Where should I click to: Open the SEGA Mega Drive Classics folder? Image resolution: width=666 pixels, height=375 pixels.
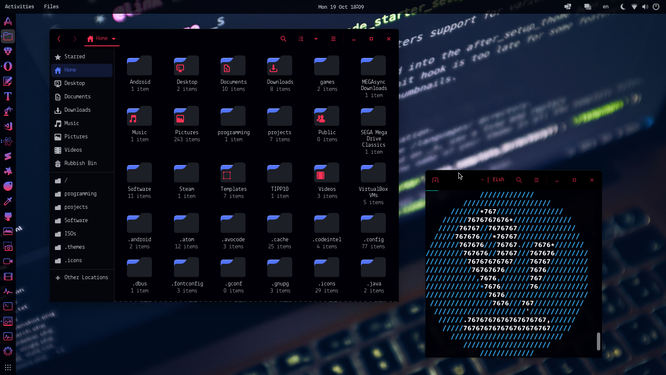(373, 116)
